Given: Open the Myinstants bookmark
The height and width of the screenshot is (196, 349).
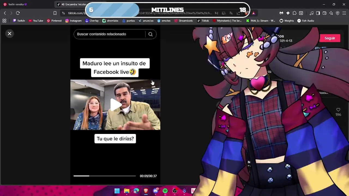Looking at the screenshot, I should tap(227, 21).
